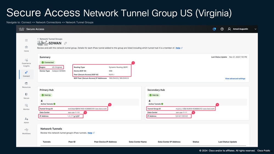Open Workflows in sidebar

coord(26,131)
